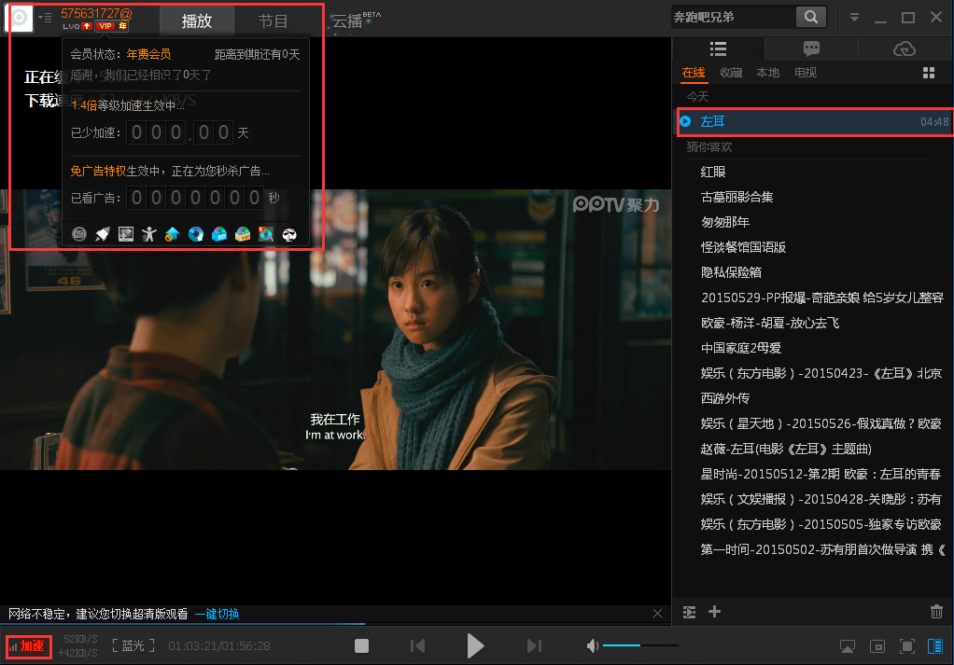The image size is (954, 665).
Task: Click the VIP badge next to username
Action: [105, 26]
